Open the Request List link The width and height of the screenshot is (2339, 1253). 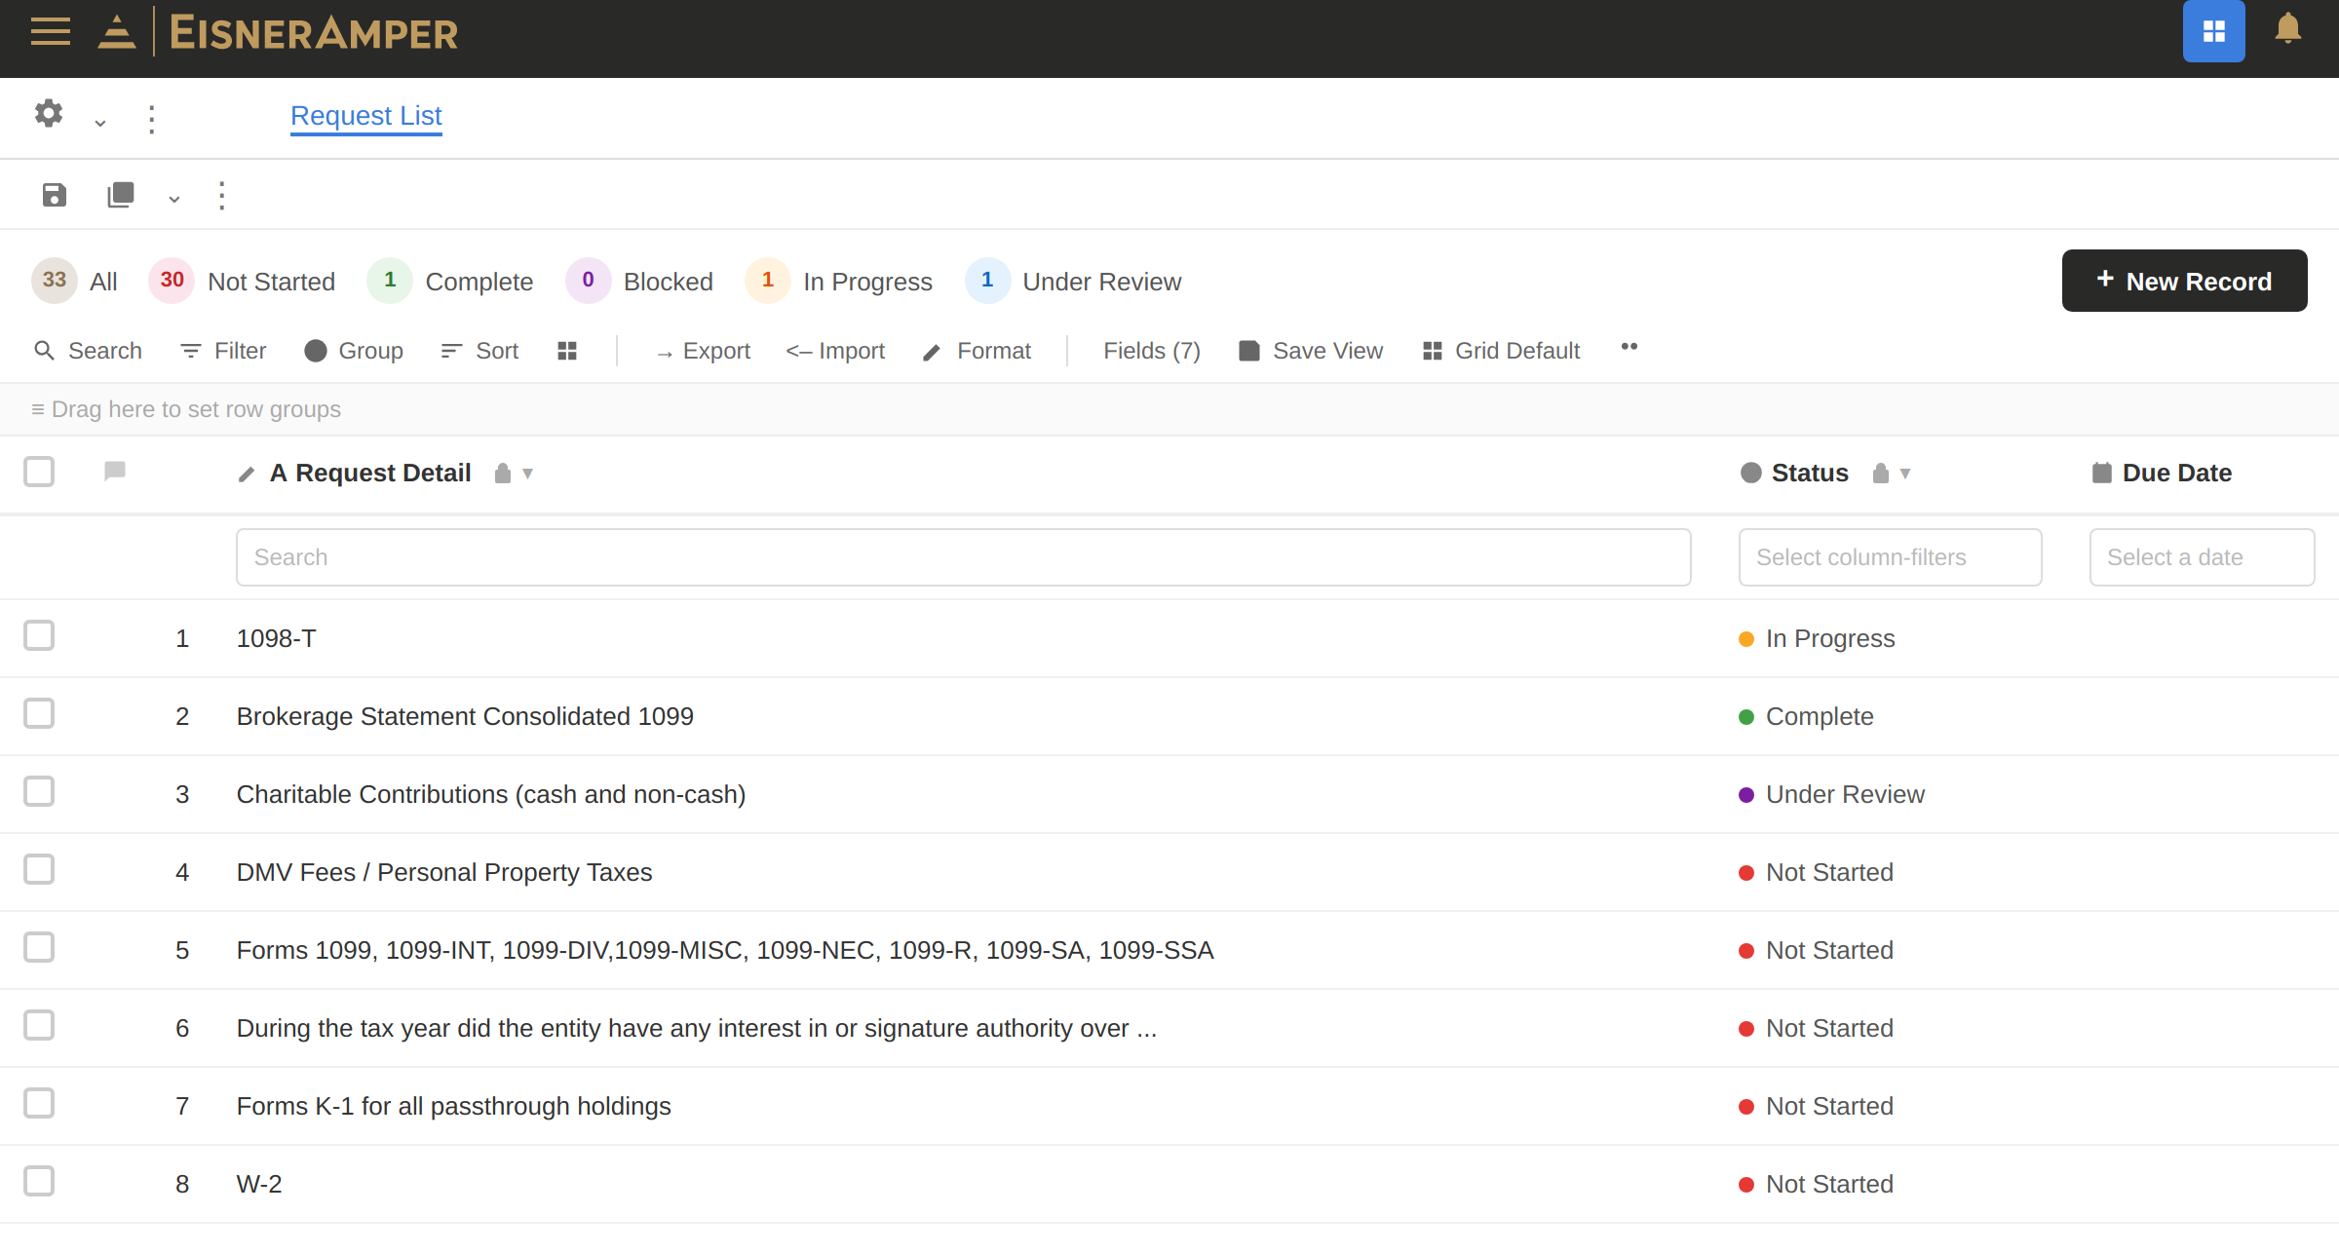click(x=366, y=116)
